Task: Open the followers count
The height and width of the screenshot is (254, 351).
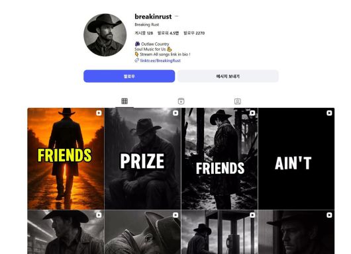Action: click(x=168, y=33)
